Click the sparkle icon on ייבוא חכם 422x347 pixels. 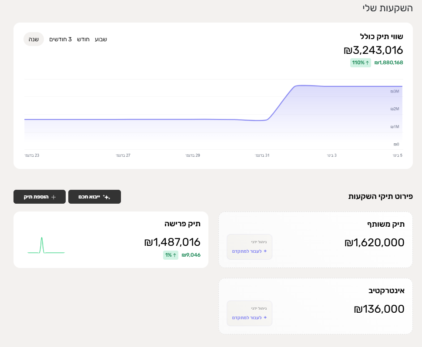[x=107, y=197]
